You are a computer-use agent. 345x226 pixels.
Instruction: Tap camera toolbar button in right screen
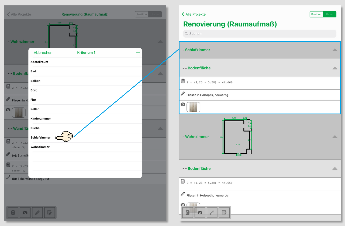click(x=200, y=213)
